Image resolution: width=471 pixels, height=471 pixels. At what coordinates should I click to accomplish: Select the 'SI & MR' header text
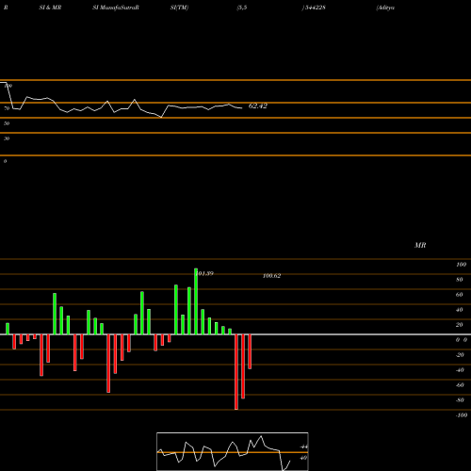[50, 8]
